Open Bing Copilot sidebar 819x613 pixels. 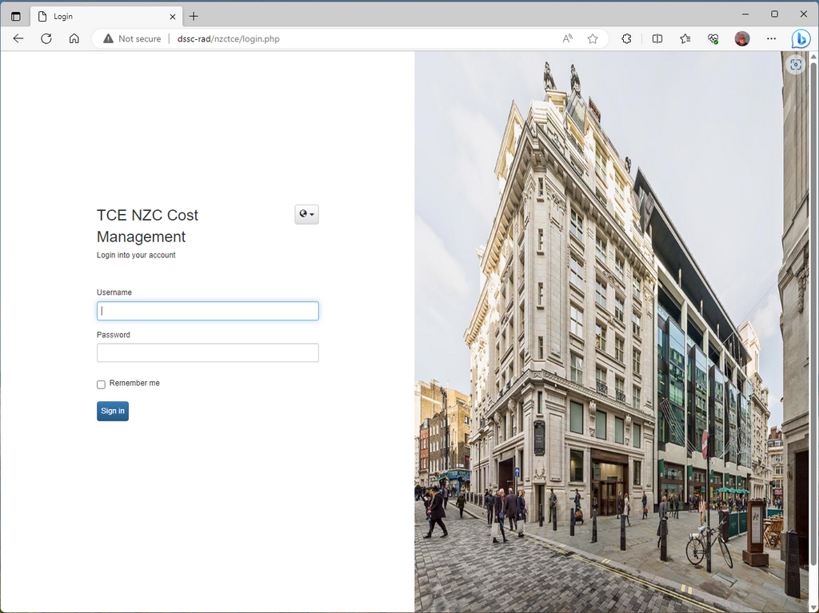coord(801,38)
